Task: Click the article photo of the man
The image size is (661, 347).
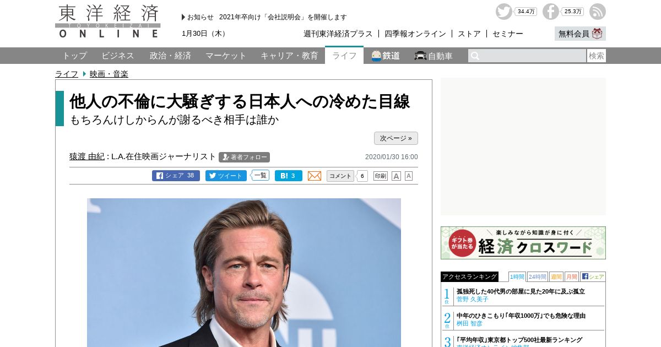Action: tap(244, 273)
